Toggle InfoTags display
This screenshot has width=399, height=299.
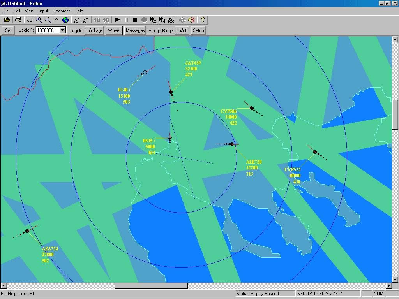(94, 30)
